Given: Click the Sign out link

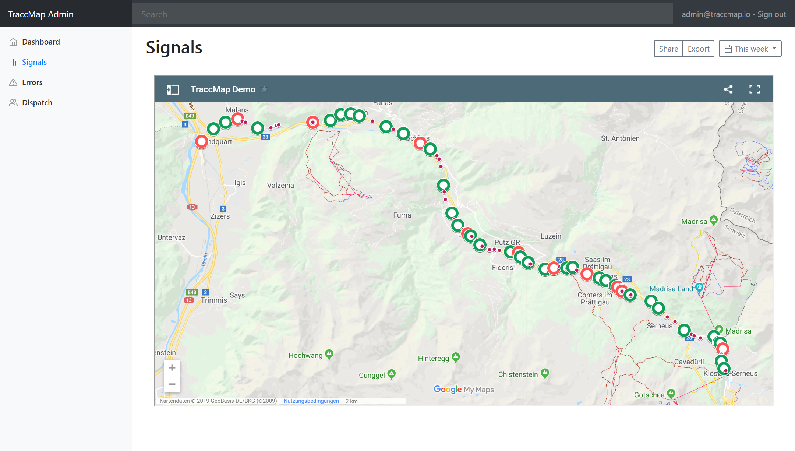Looking at the screenshot, I should pos(771,14).
